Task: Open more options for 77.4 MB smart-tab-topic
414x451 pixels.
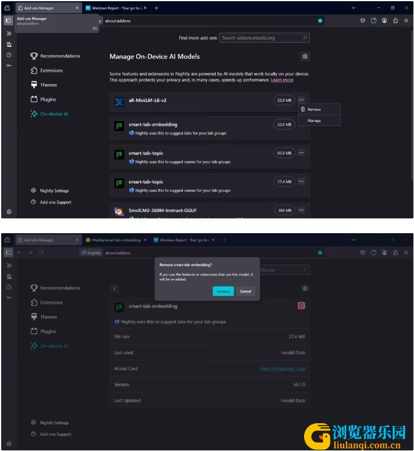Action: [x=301, y=182]
